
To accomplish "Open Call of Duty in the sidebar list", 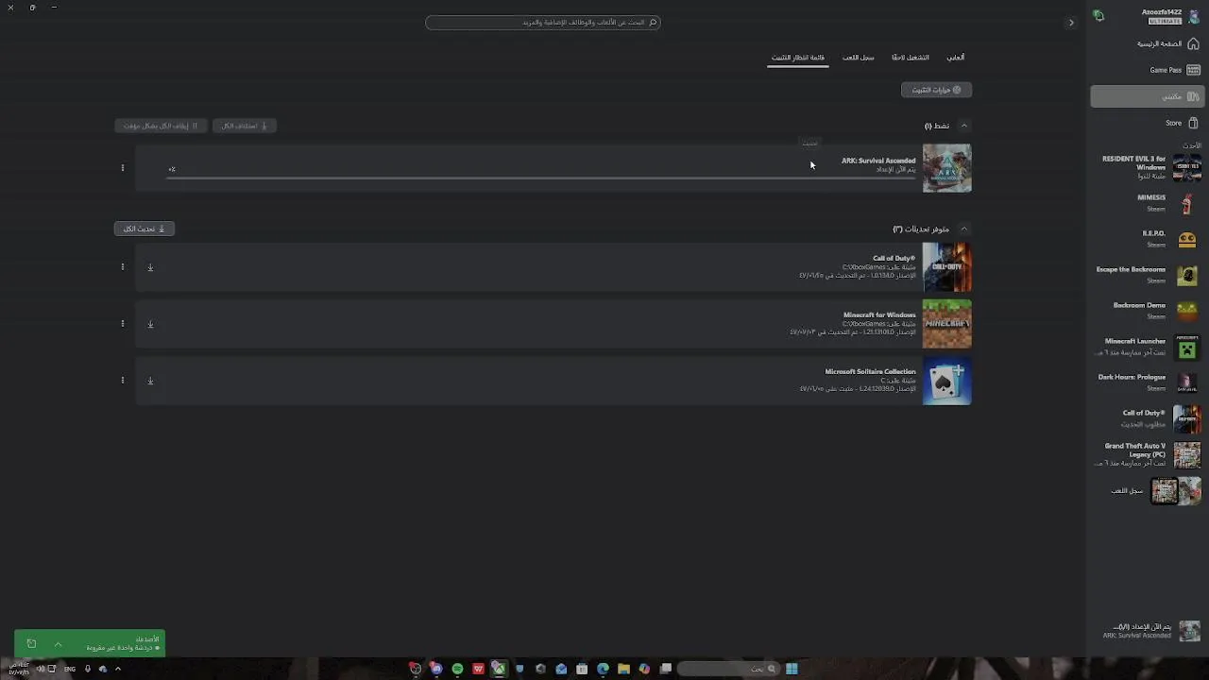I will (1148, 418).
